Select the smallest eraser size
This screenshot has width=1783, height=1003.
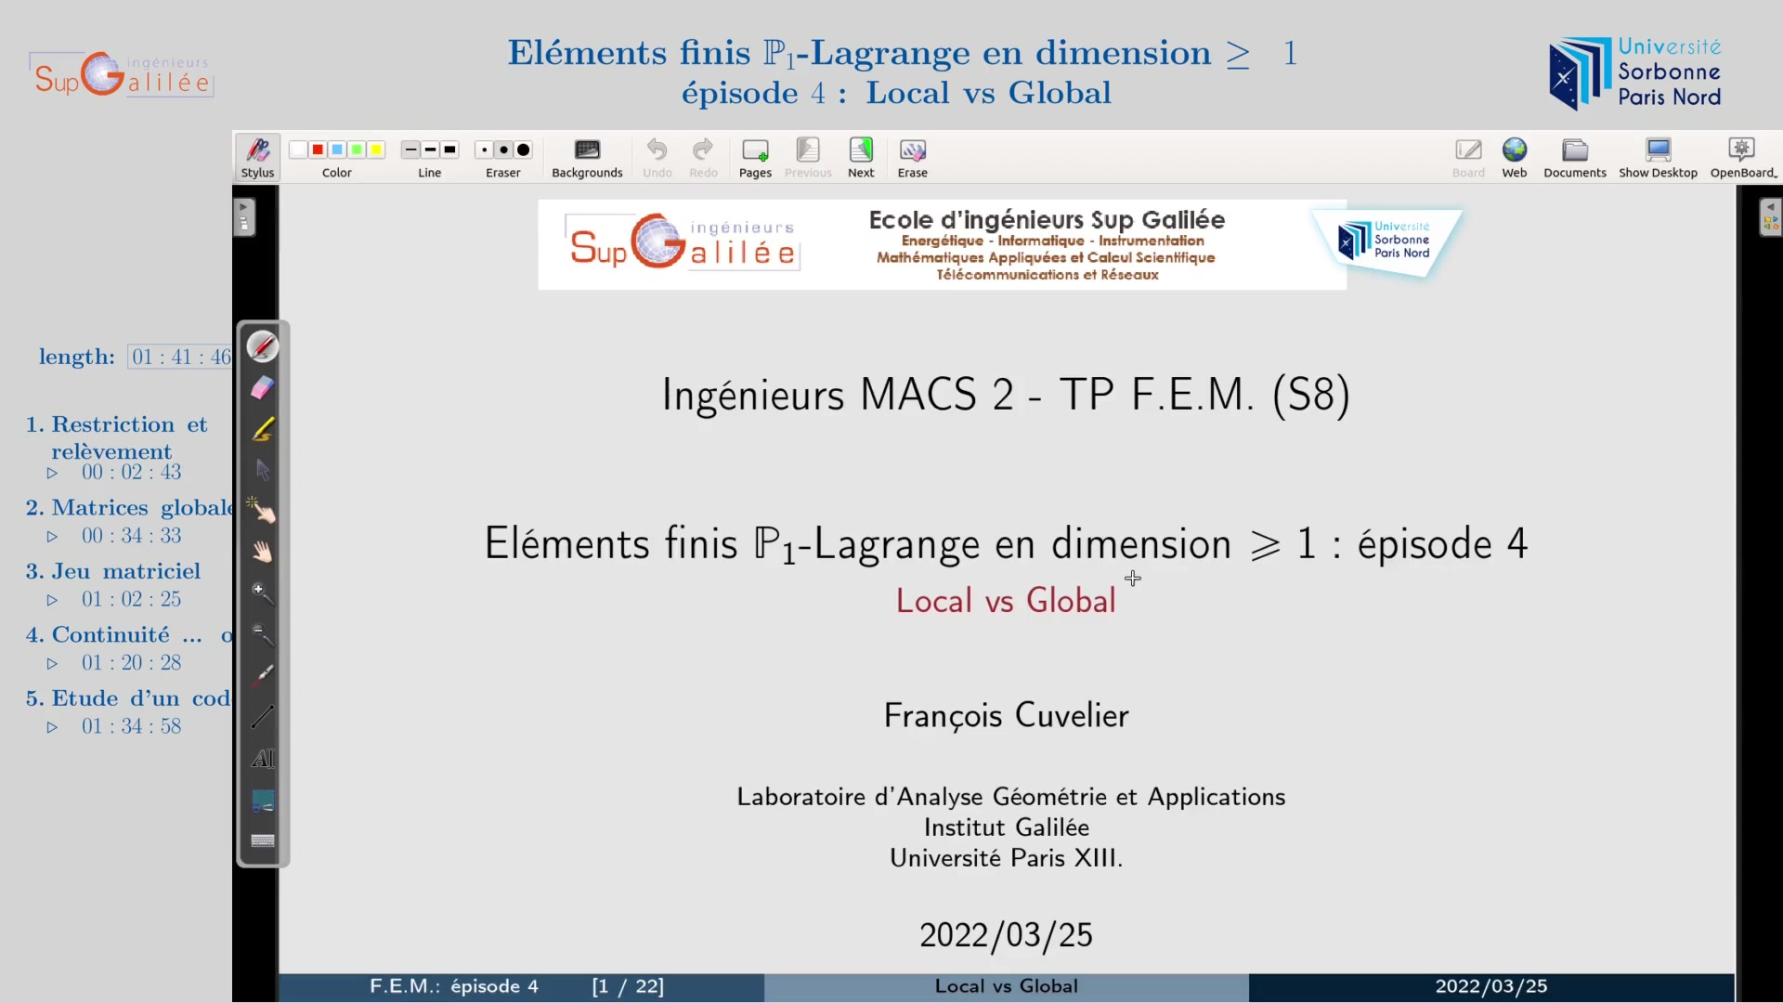click(x=484, y=150)
